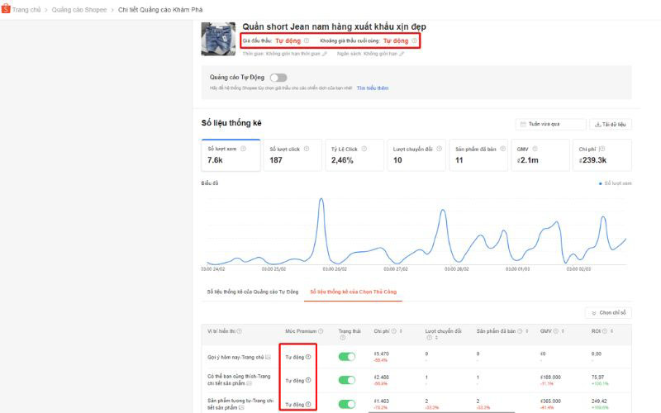Open help icon beside ROI table header

[x=605, y=331]
